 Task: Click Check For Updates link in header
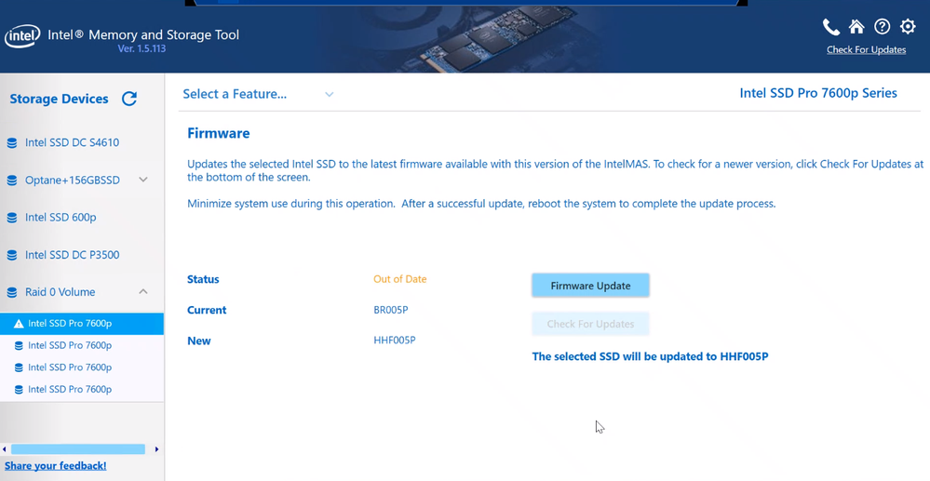(x=866, y=50)
